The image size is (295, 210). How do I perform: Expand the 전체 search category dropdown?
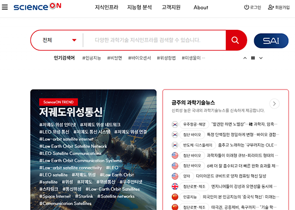coord(59,40)
